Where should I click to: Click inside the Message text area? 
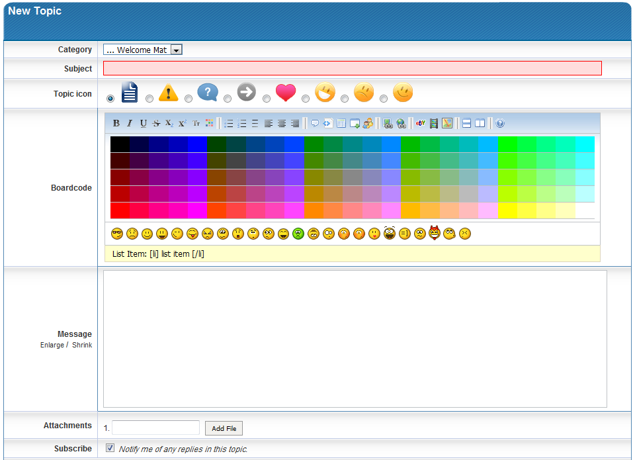[355, 338]
